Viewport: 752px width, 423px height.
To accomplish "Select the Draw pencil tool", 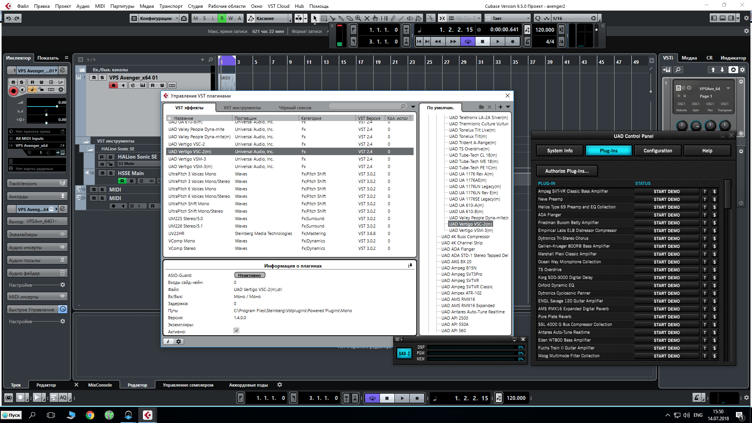I will tap(393, 18).
